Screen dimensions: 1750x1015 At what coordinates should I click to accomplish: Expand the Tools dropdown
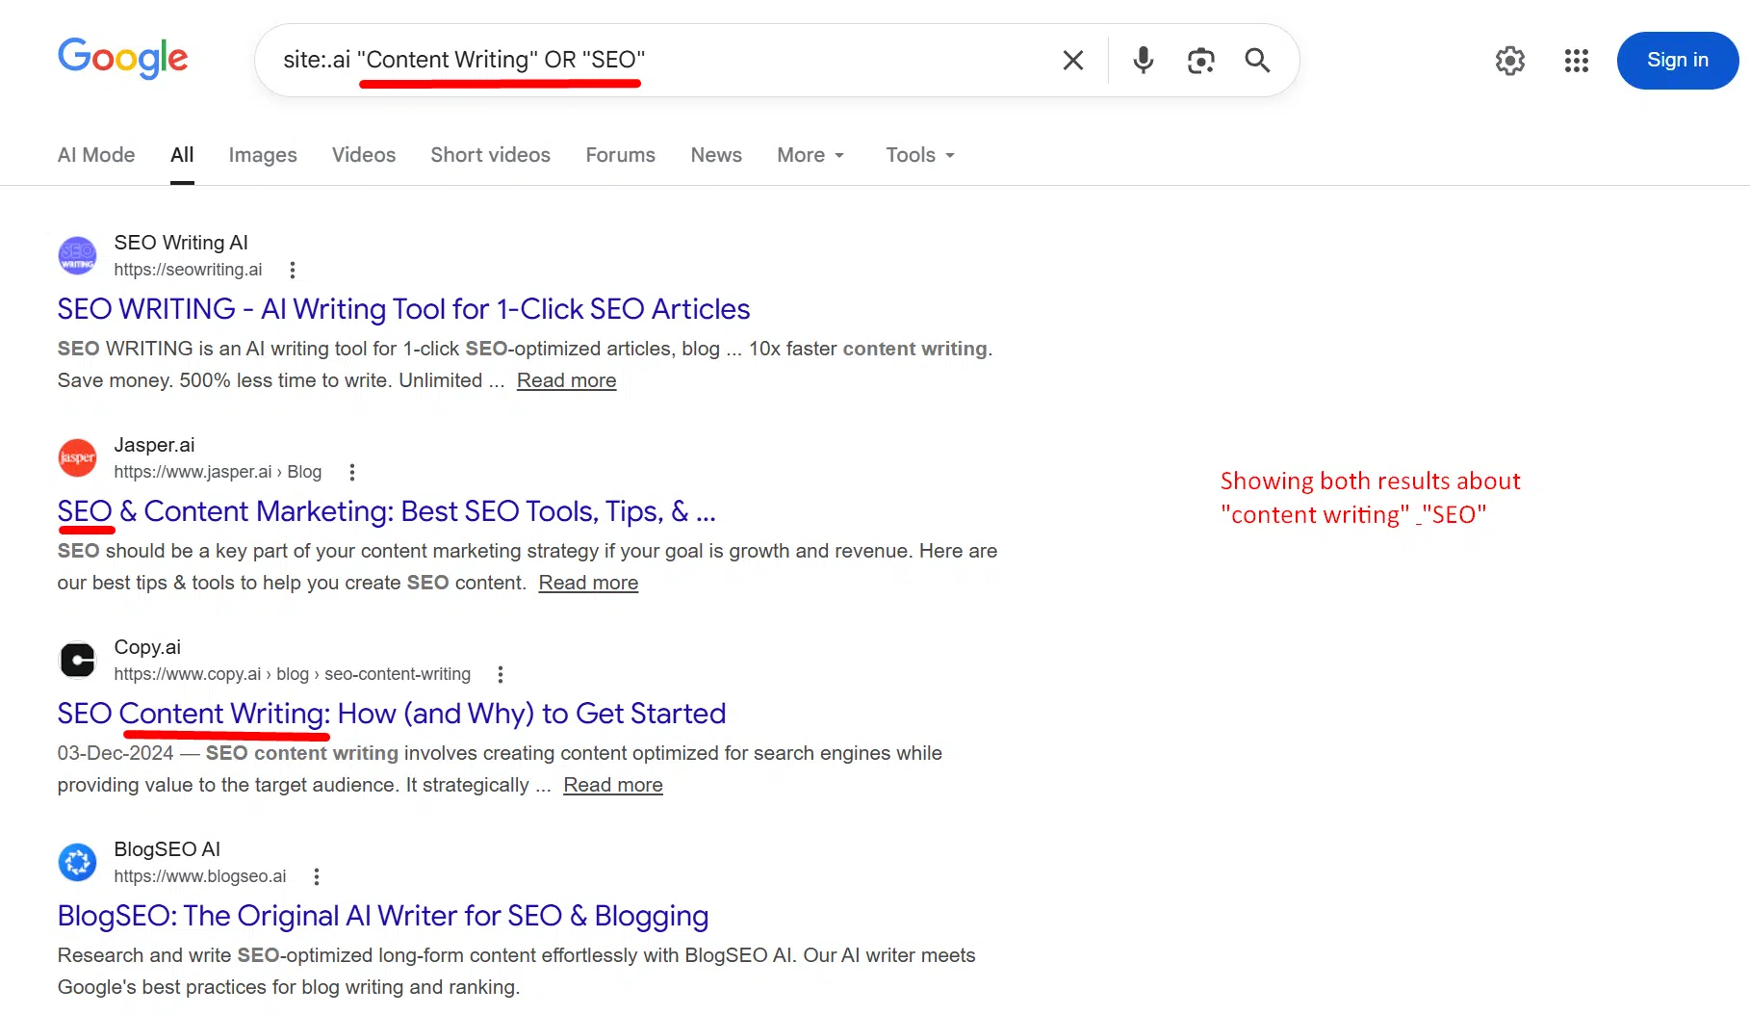coord(920,155)
